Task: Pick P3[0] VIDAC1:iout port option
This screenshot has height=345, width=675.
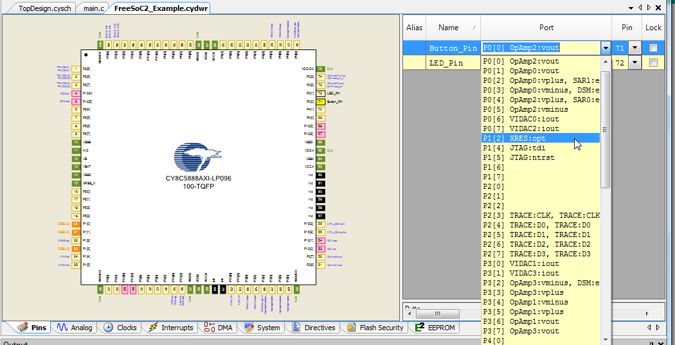Action: click(x=540, y=263)
